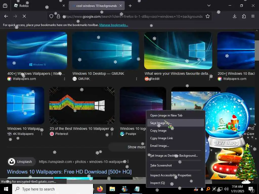The height and width of the screenshot is (194, 259).
Task: Expand the list all tabs chevron
Action: coord(209,6)
